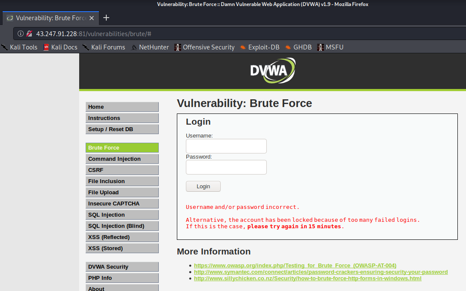Click the DVWA favicon on the browser tab
This screenshot has height=291, width=466.
pyautogui.click(x=9, y=18)
